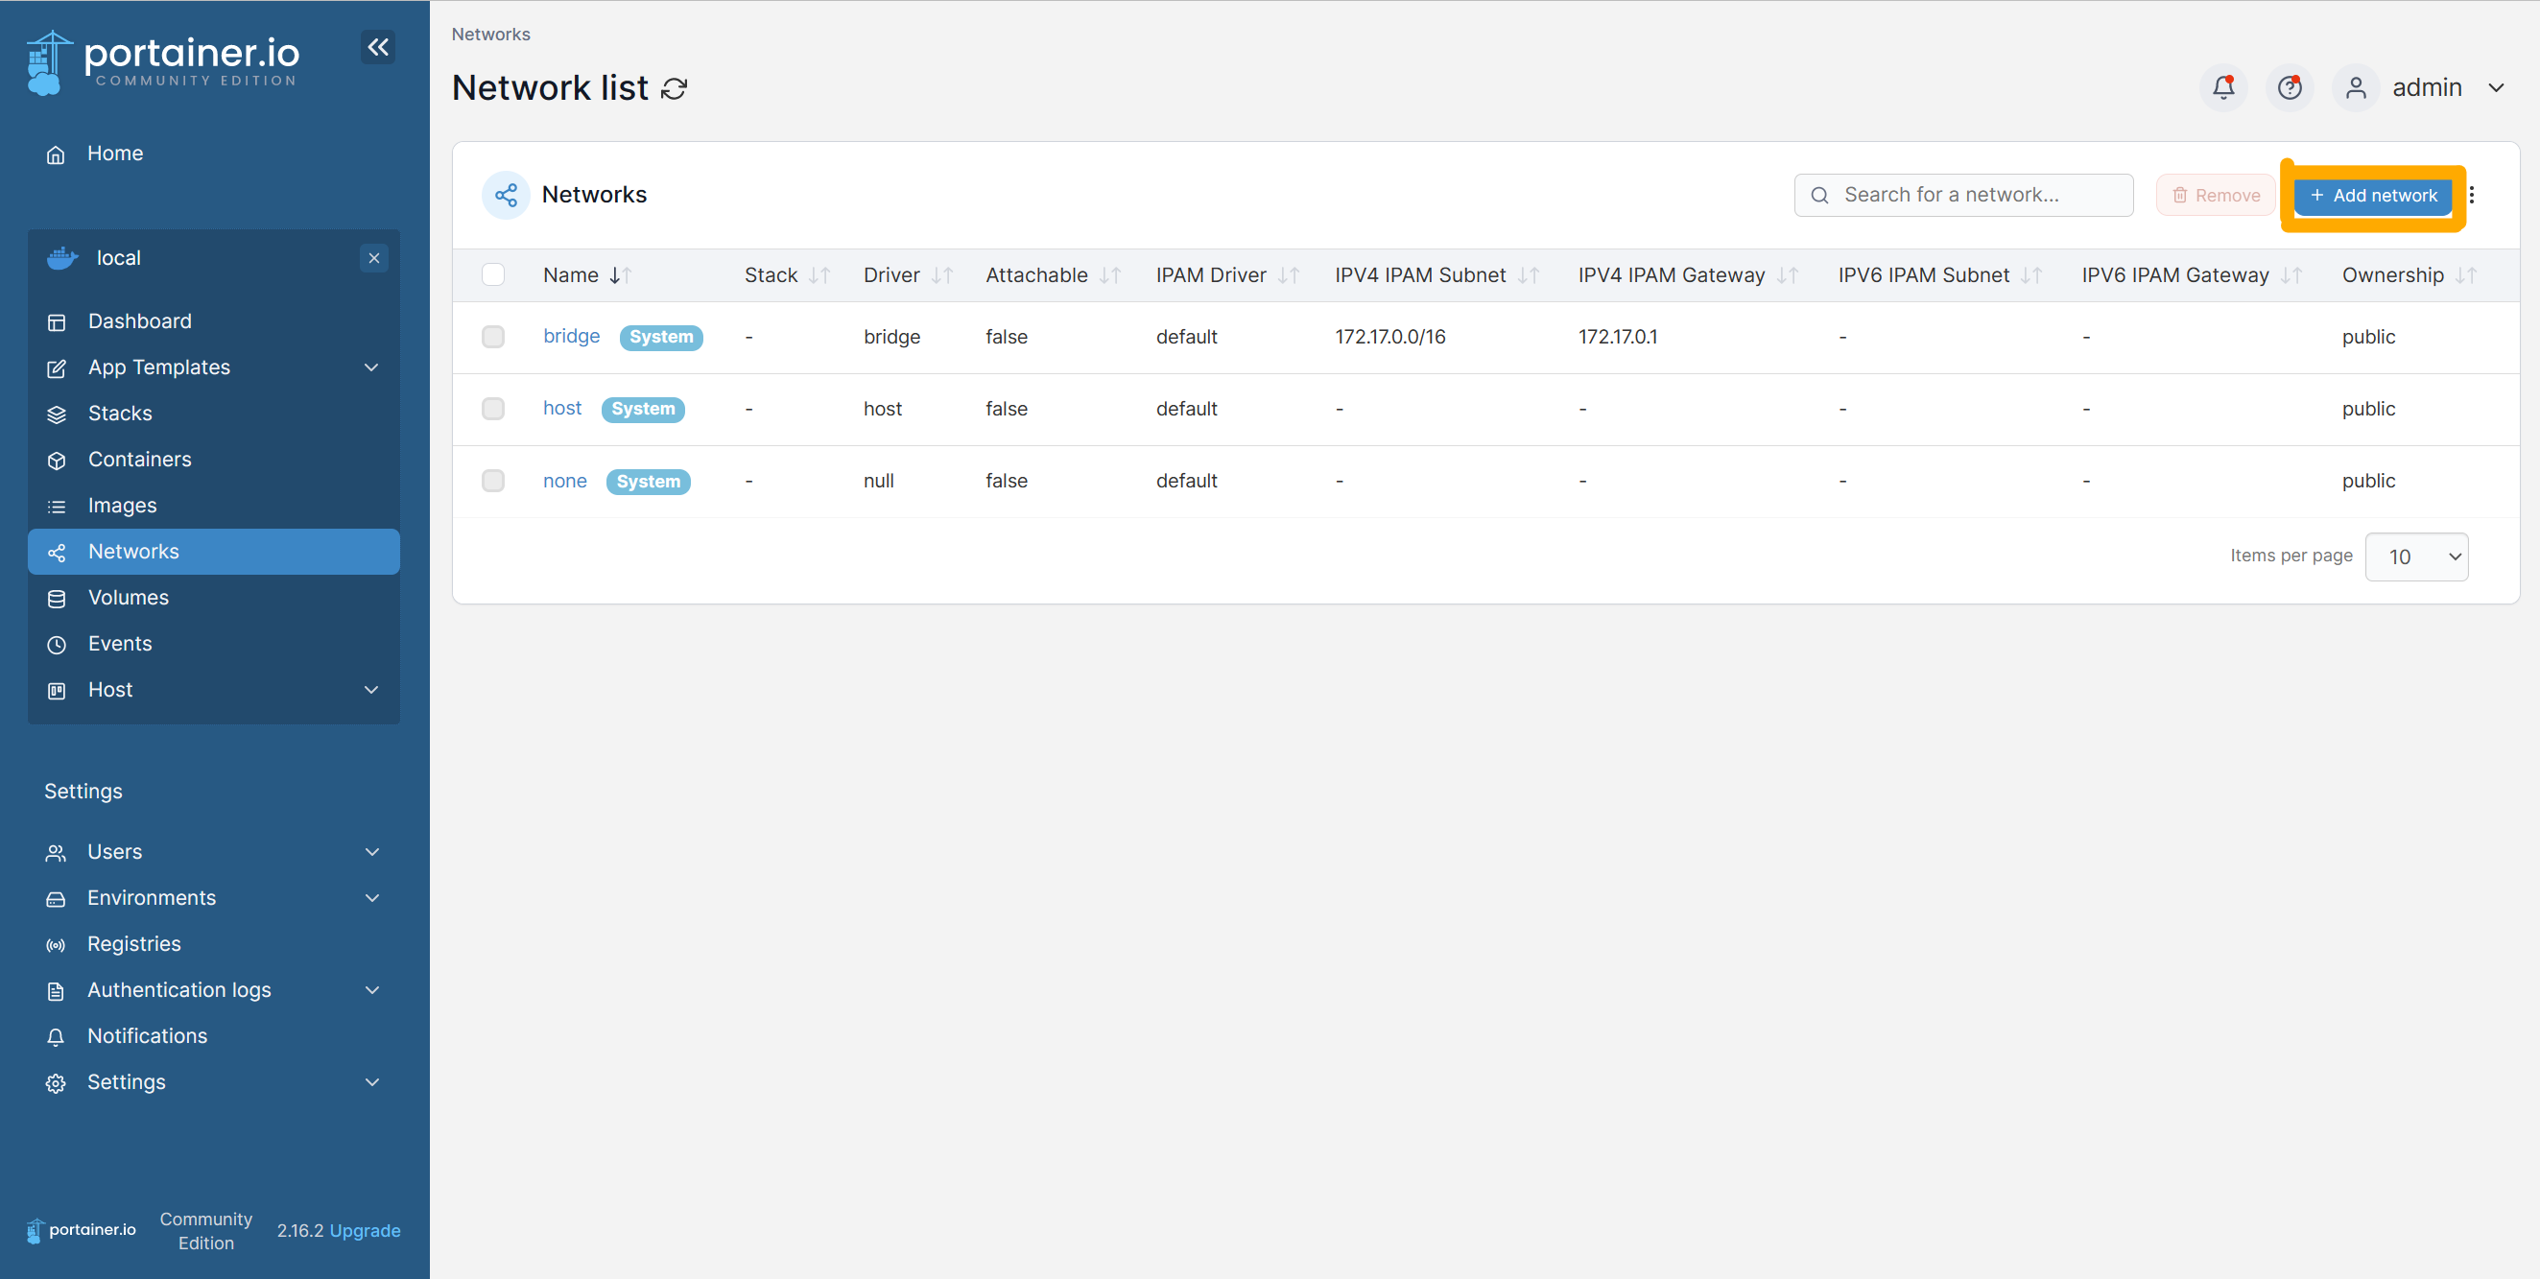
Task: Open table settings three-dot menu
Action: pyautogui.click(x=2472, y=195)
